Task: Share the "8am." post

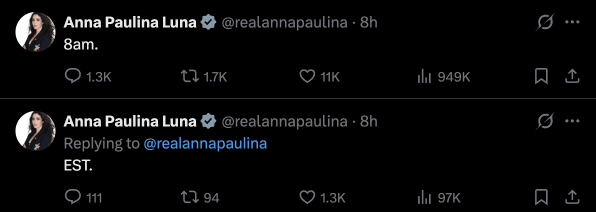Action: point(572,76)
